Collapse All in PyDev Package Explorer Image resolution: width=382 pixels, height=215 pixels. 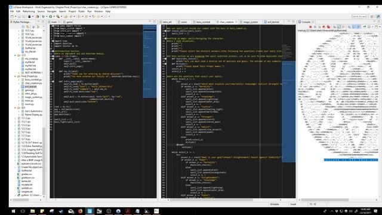[23, 27]
